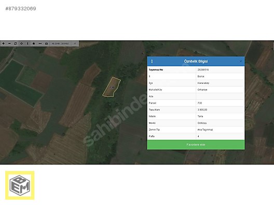Open the three-dot menu in Öznitelik Bilgisi
This screenshot has height=205, width=274.
[x=152, y=62]
